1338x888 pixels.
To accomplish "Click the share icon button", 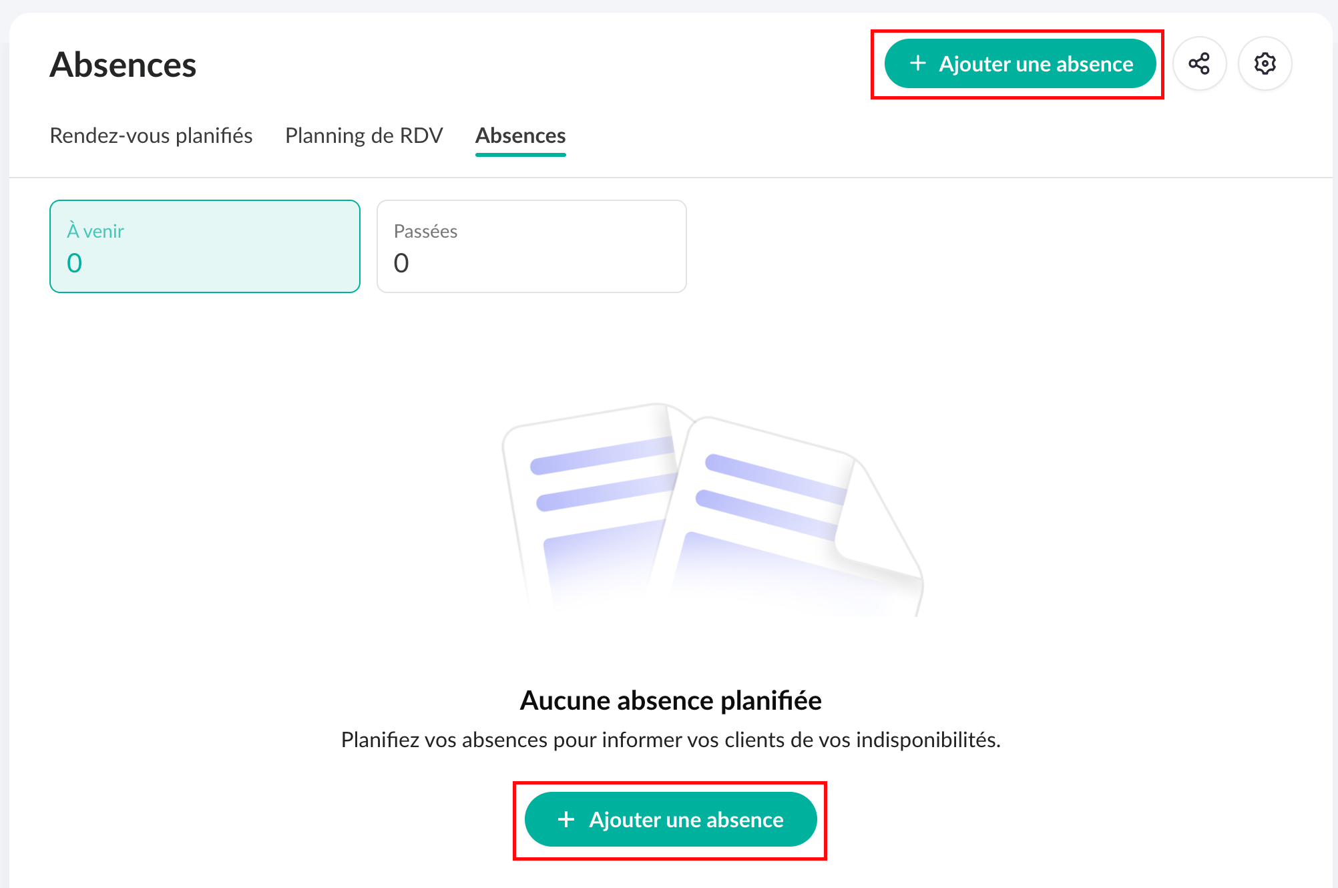I will click(1199, 64).
